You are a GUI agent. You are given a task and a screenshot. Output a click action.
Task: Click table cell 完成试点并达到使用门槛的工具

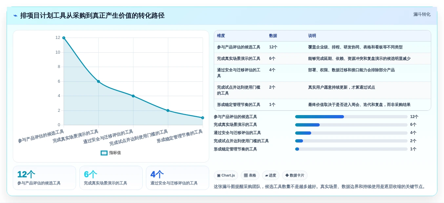click(239, 90)
